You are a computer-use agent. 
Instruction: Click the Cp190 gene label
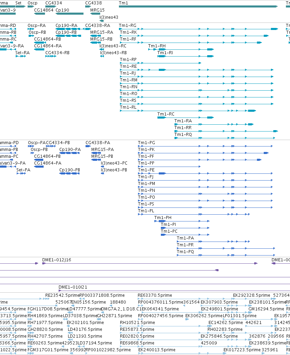coord(62,10)
